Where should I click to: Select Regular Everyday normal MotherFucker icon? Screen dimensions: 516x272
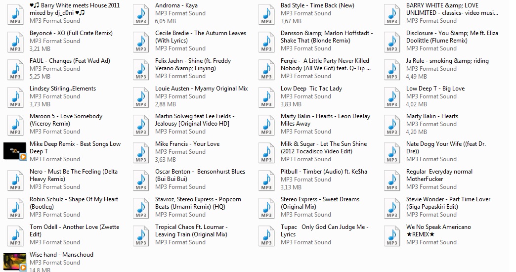pos(392,181)
